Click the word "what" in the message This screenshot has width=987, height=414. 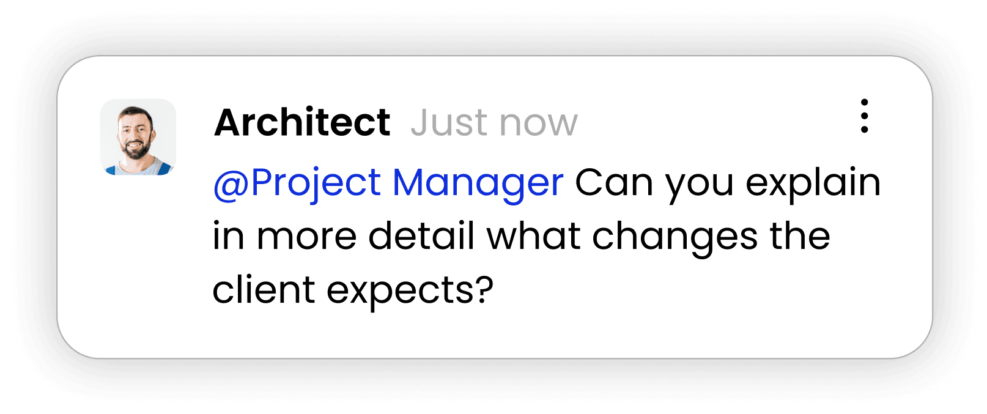coord(533,236)
